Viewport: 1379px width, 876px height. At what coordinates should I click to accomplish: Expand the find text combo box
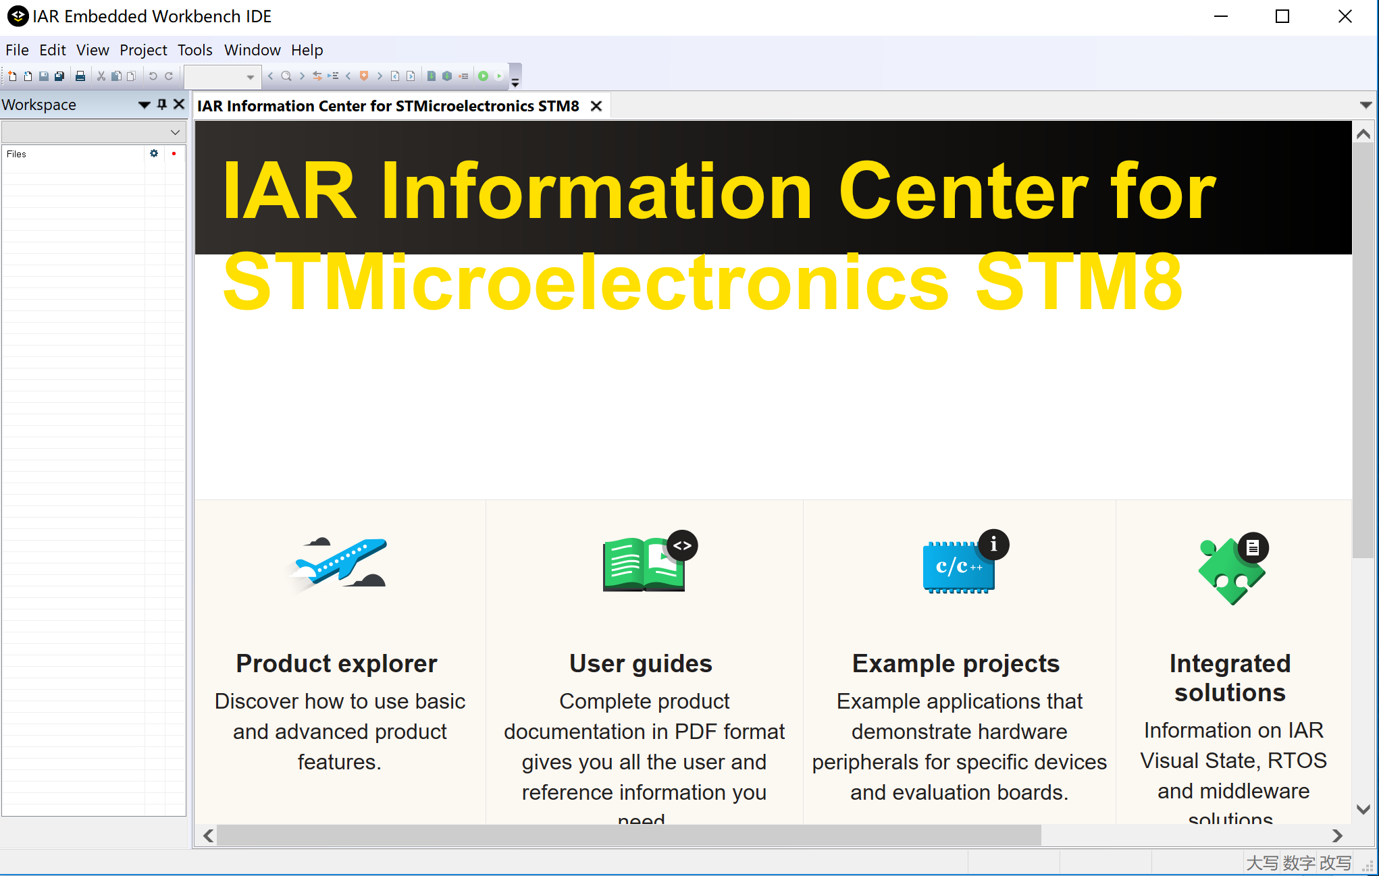point(250,76)
